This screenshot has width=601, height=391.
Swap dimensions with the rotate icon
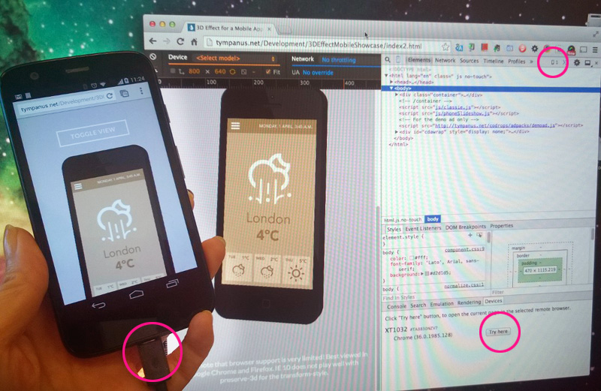coord(232,71)
